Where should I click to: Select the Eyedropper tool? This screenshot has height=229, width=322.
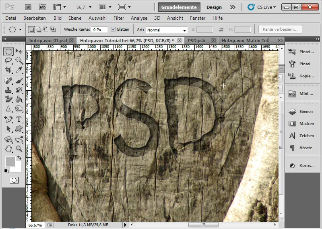tap(19, 70)
